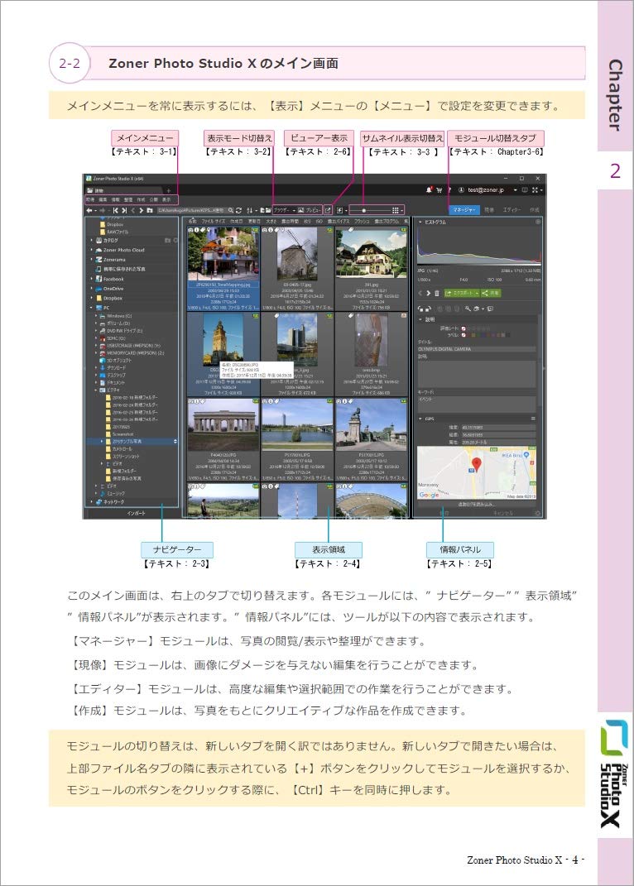Expand the Zonerama tree node

click(92, 260)
